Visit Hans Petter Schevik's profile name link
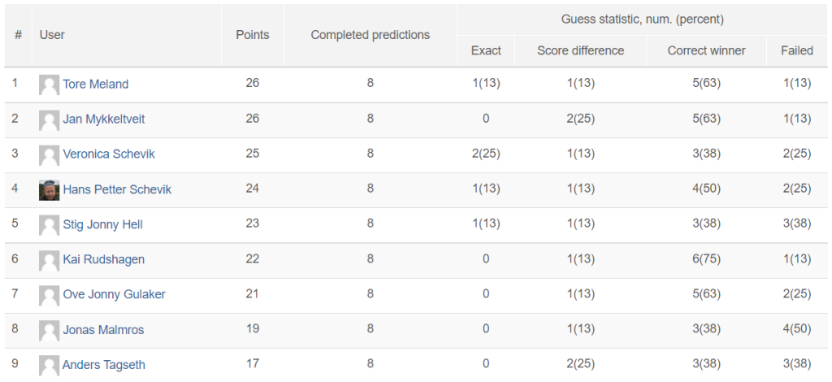This screenshot has height=382, width=832. 117,189
